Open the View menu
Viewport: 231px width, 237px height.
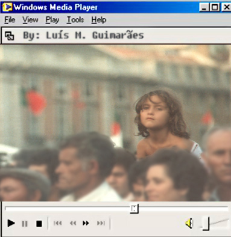(30, 20)
